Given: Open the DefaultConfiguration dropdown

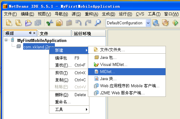Looking at the screenshot, I should [x=148, y=23].
